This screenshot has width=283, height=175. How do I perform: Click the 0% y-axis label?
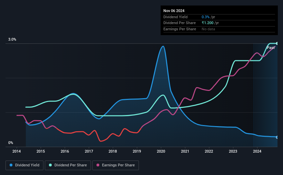tap(11, 143)
